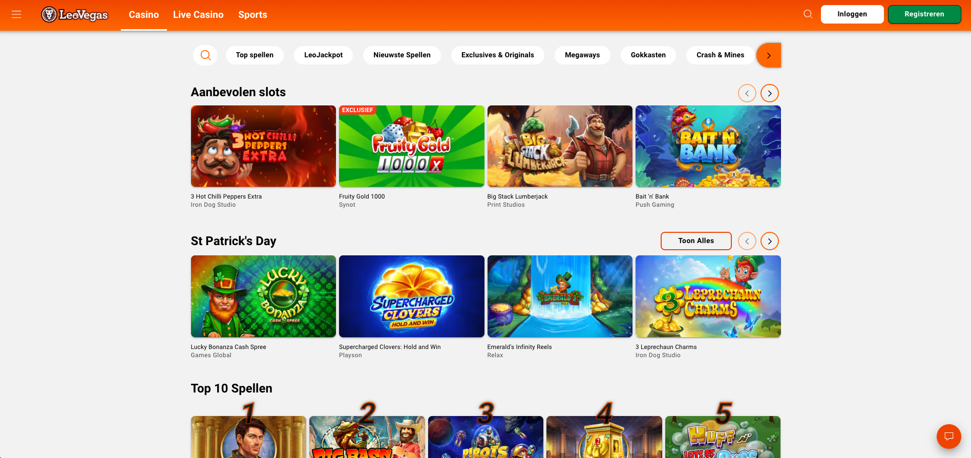This screenshot has width=971, height=458.
Task: Click the 'Print Studios' provider text
Action: click(x=506, y=205)
